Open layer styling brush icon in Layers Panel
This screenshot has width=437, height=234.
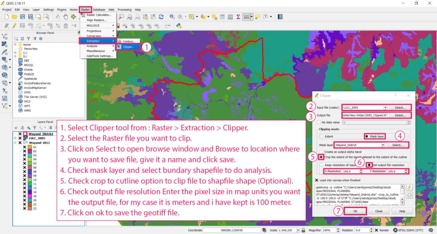[16, 128]
